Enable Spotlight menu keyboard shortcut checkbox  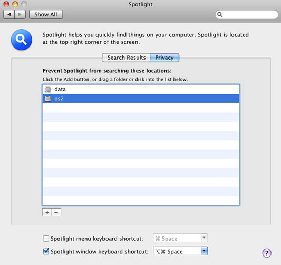point(46,239)
